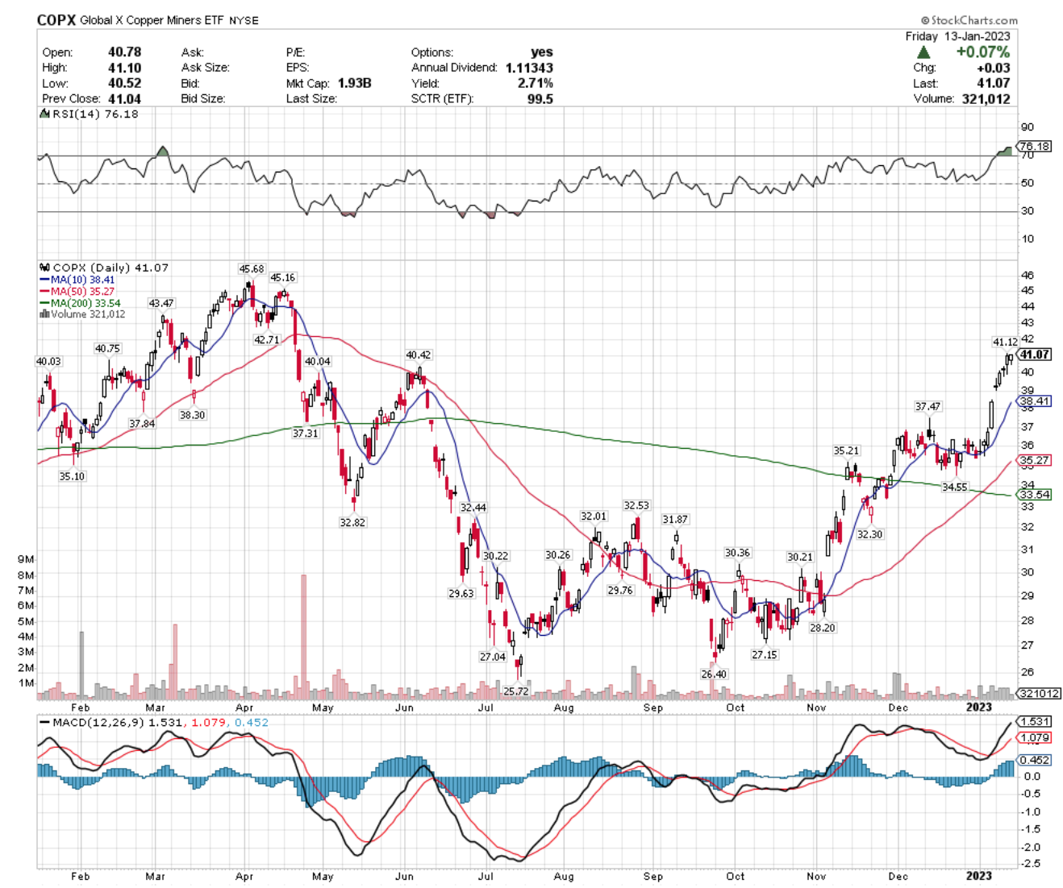Image resolution: width=1063 pixels, height=888 pixels.
Task: Click the High value 41.10
Action: point(124,68)
